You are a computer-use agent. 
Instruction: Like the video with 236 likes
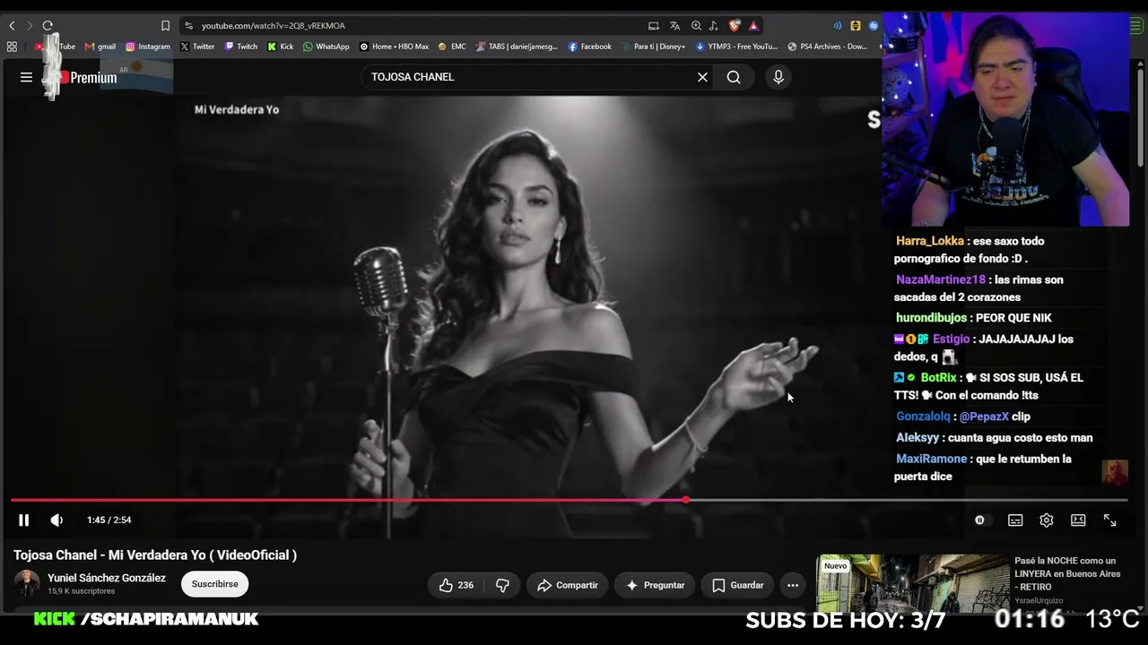point(457,585)
